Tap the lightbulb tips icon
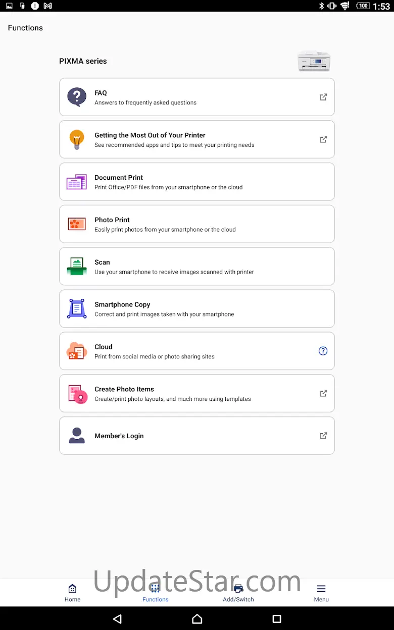 (77, 139)
